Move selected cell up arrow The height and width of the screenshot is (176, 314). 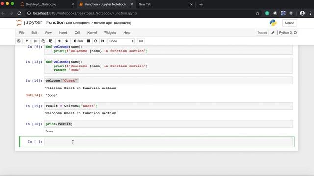point(59,41)
